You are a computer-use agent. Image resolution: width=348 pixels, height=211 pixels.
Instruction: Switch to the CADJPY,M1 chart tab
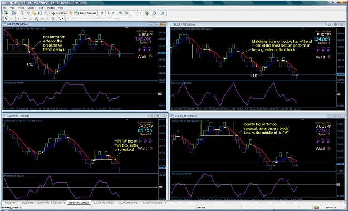pyautogui.click(x=27, y=203)
